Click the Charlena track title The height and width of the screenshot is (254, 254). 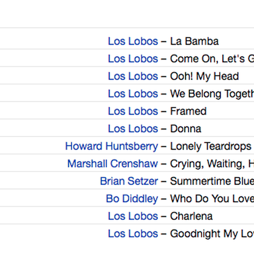pos(191,216)
